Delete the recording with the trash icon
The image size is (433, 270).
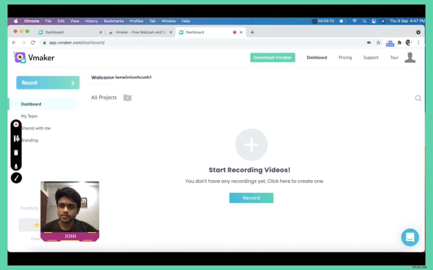coord(16,152)
